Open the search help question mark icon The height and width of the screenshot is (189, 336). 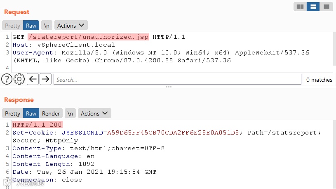coord(7,79)
